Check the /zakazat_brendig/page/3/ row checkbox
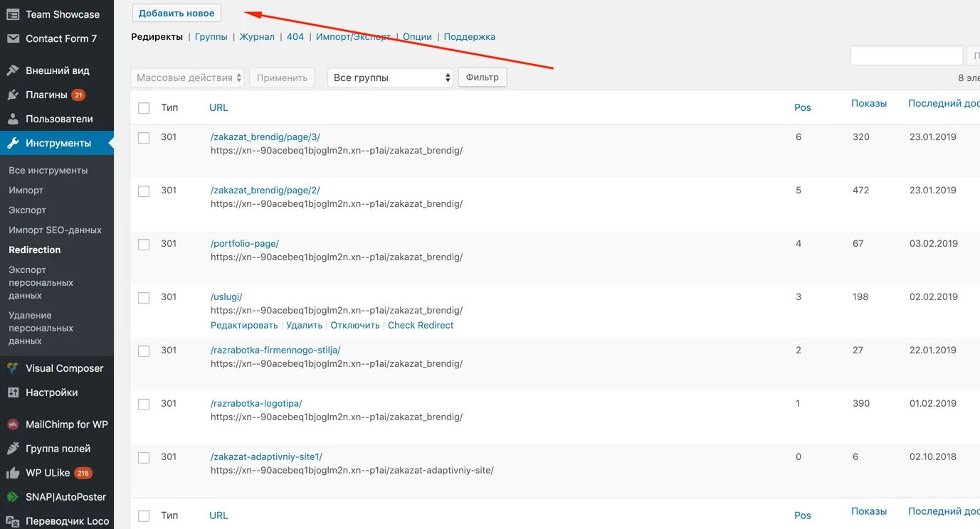Image resolution: width=980 pixels, height=529 pixels. [144, 138]
